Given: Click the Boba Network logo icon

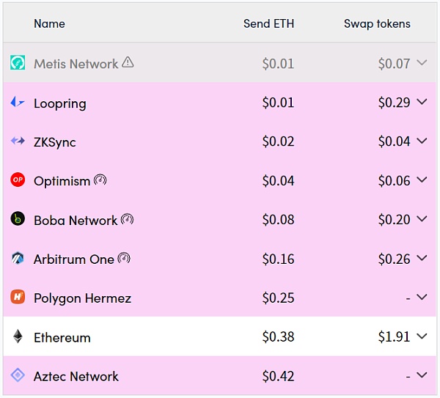Looking at the screenshot, I should 18,219.
